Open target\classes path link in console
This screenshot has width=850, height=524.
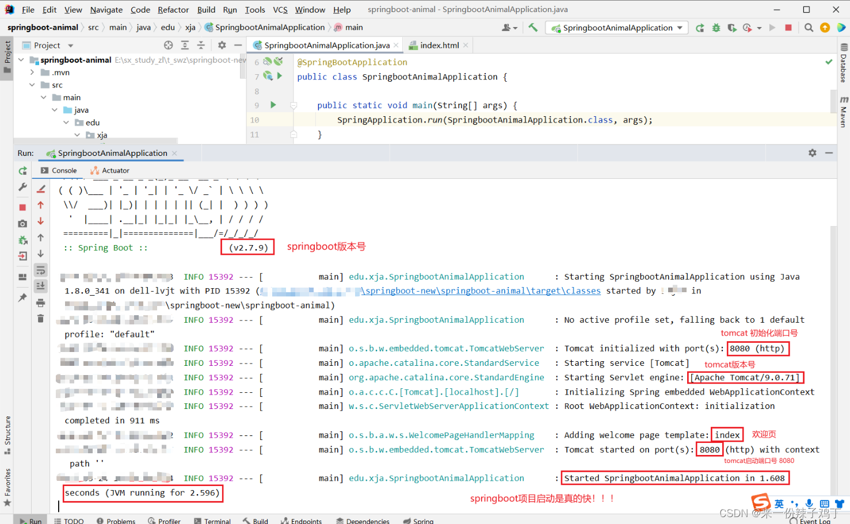tap(481, 291)
